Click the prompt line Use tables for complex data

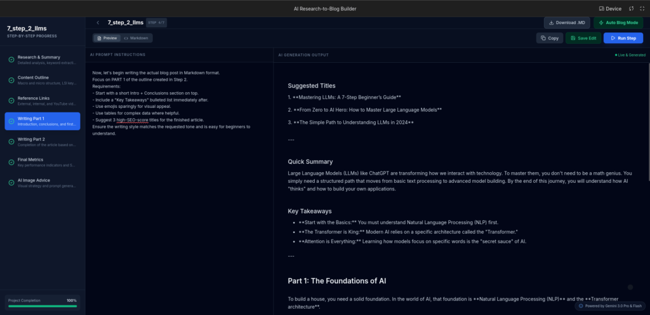136,113
